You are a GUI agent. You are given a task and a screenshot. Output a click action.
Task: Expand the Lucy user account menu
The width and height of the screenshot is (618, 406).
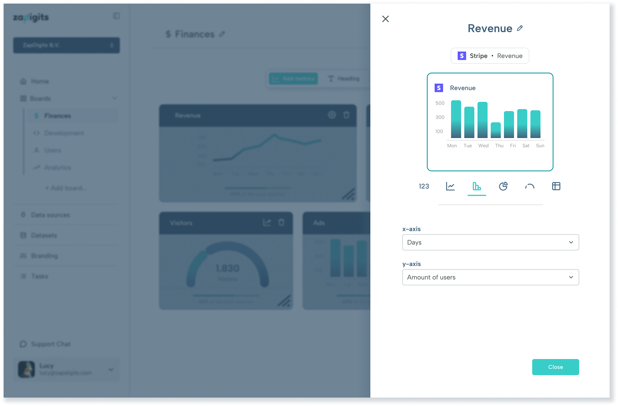click(111, 369)
